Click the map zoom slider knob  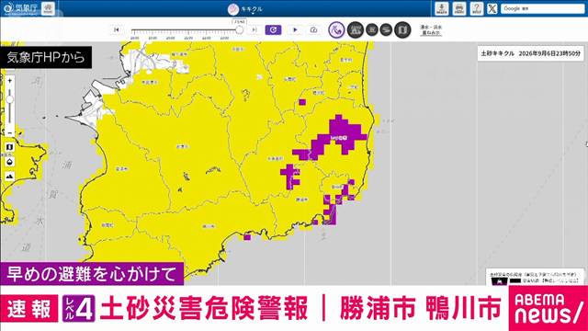(x=10, y=99)
